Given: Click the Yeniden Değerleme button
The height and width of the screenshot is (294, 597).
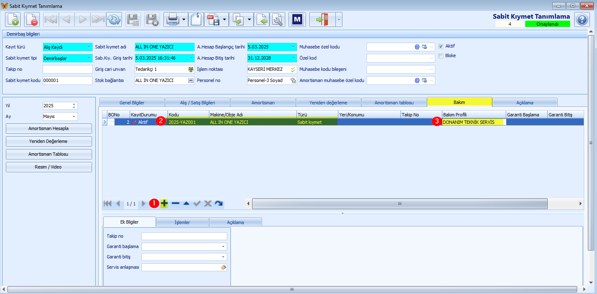Looking at the screenshot, I should coord(49,141).
